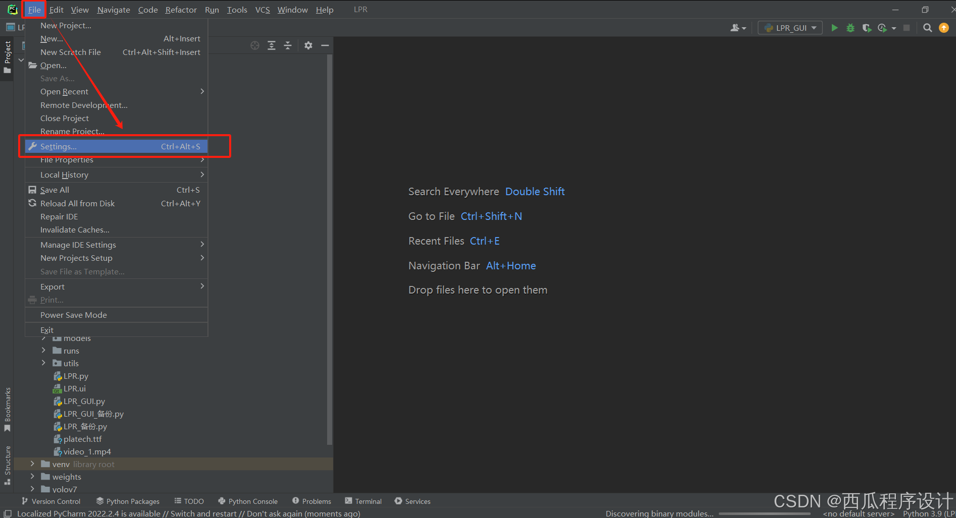Open the Tools menu
956x518 pixels.
pyautogui.click(x=237, y=10)
